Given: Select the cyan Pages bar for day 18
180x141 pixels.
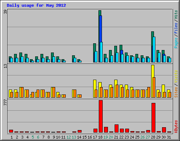Looking at the screenshot, I should [101, 52].
